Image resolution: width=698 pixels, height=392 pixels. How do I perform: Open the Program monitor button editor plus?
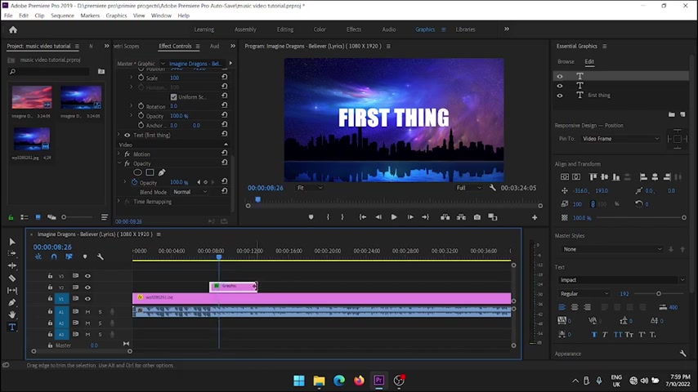point(535,217)
